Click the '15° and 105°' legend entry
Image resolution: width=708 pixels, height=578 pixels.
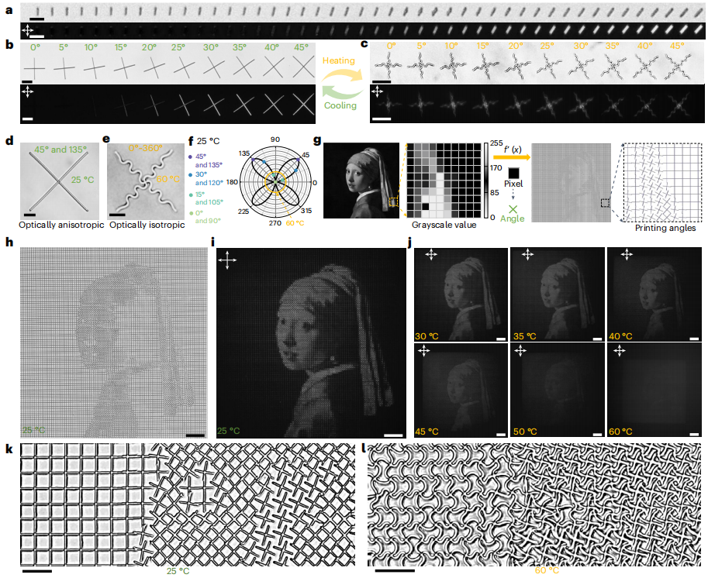pyautogui.click(x=209, y=198)
